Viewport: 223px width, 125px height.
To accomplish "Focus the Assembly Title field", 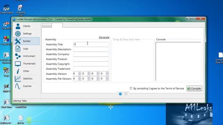I will pyautogui.click(x=91, y=44).
